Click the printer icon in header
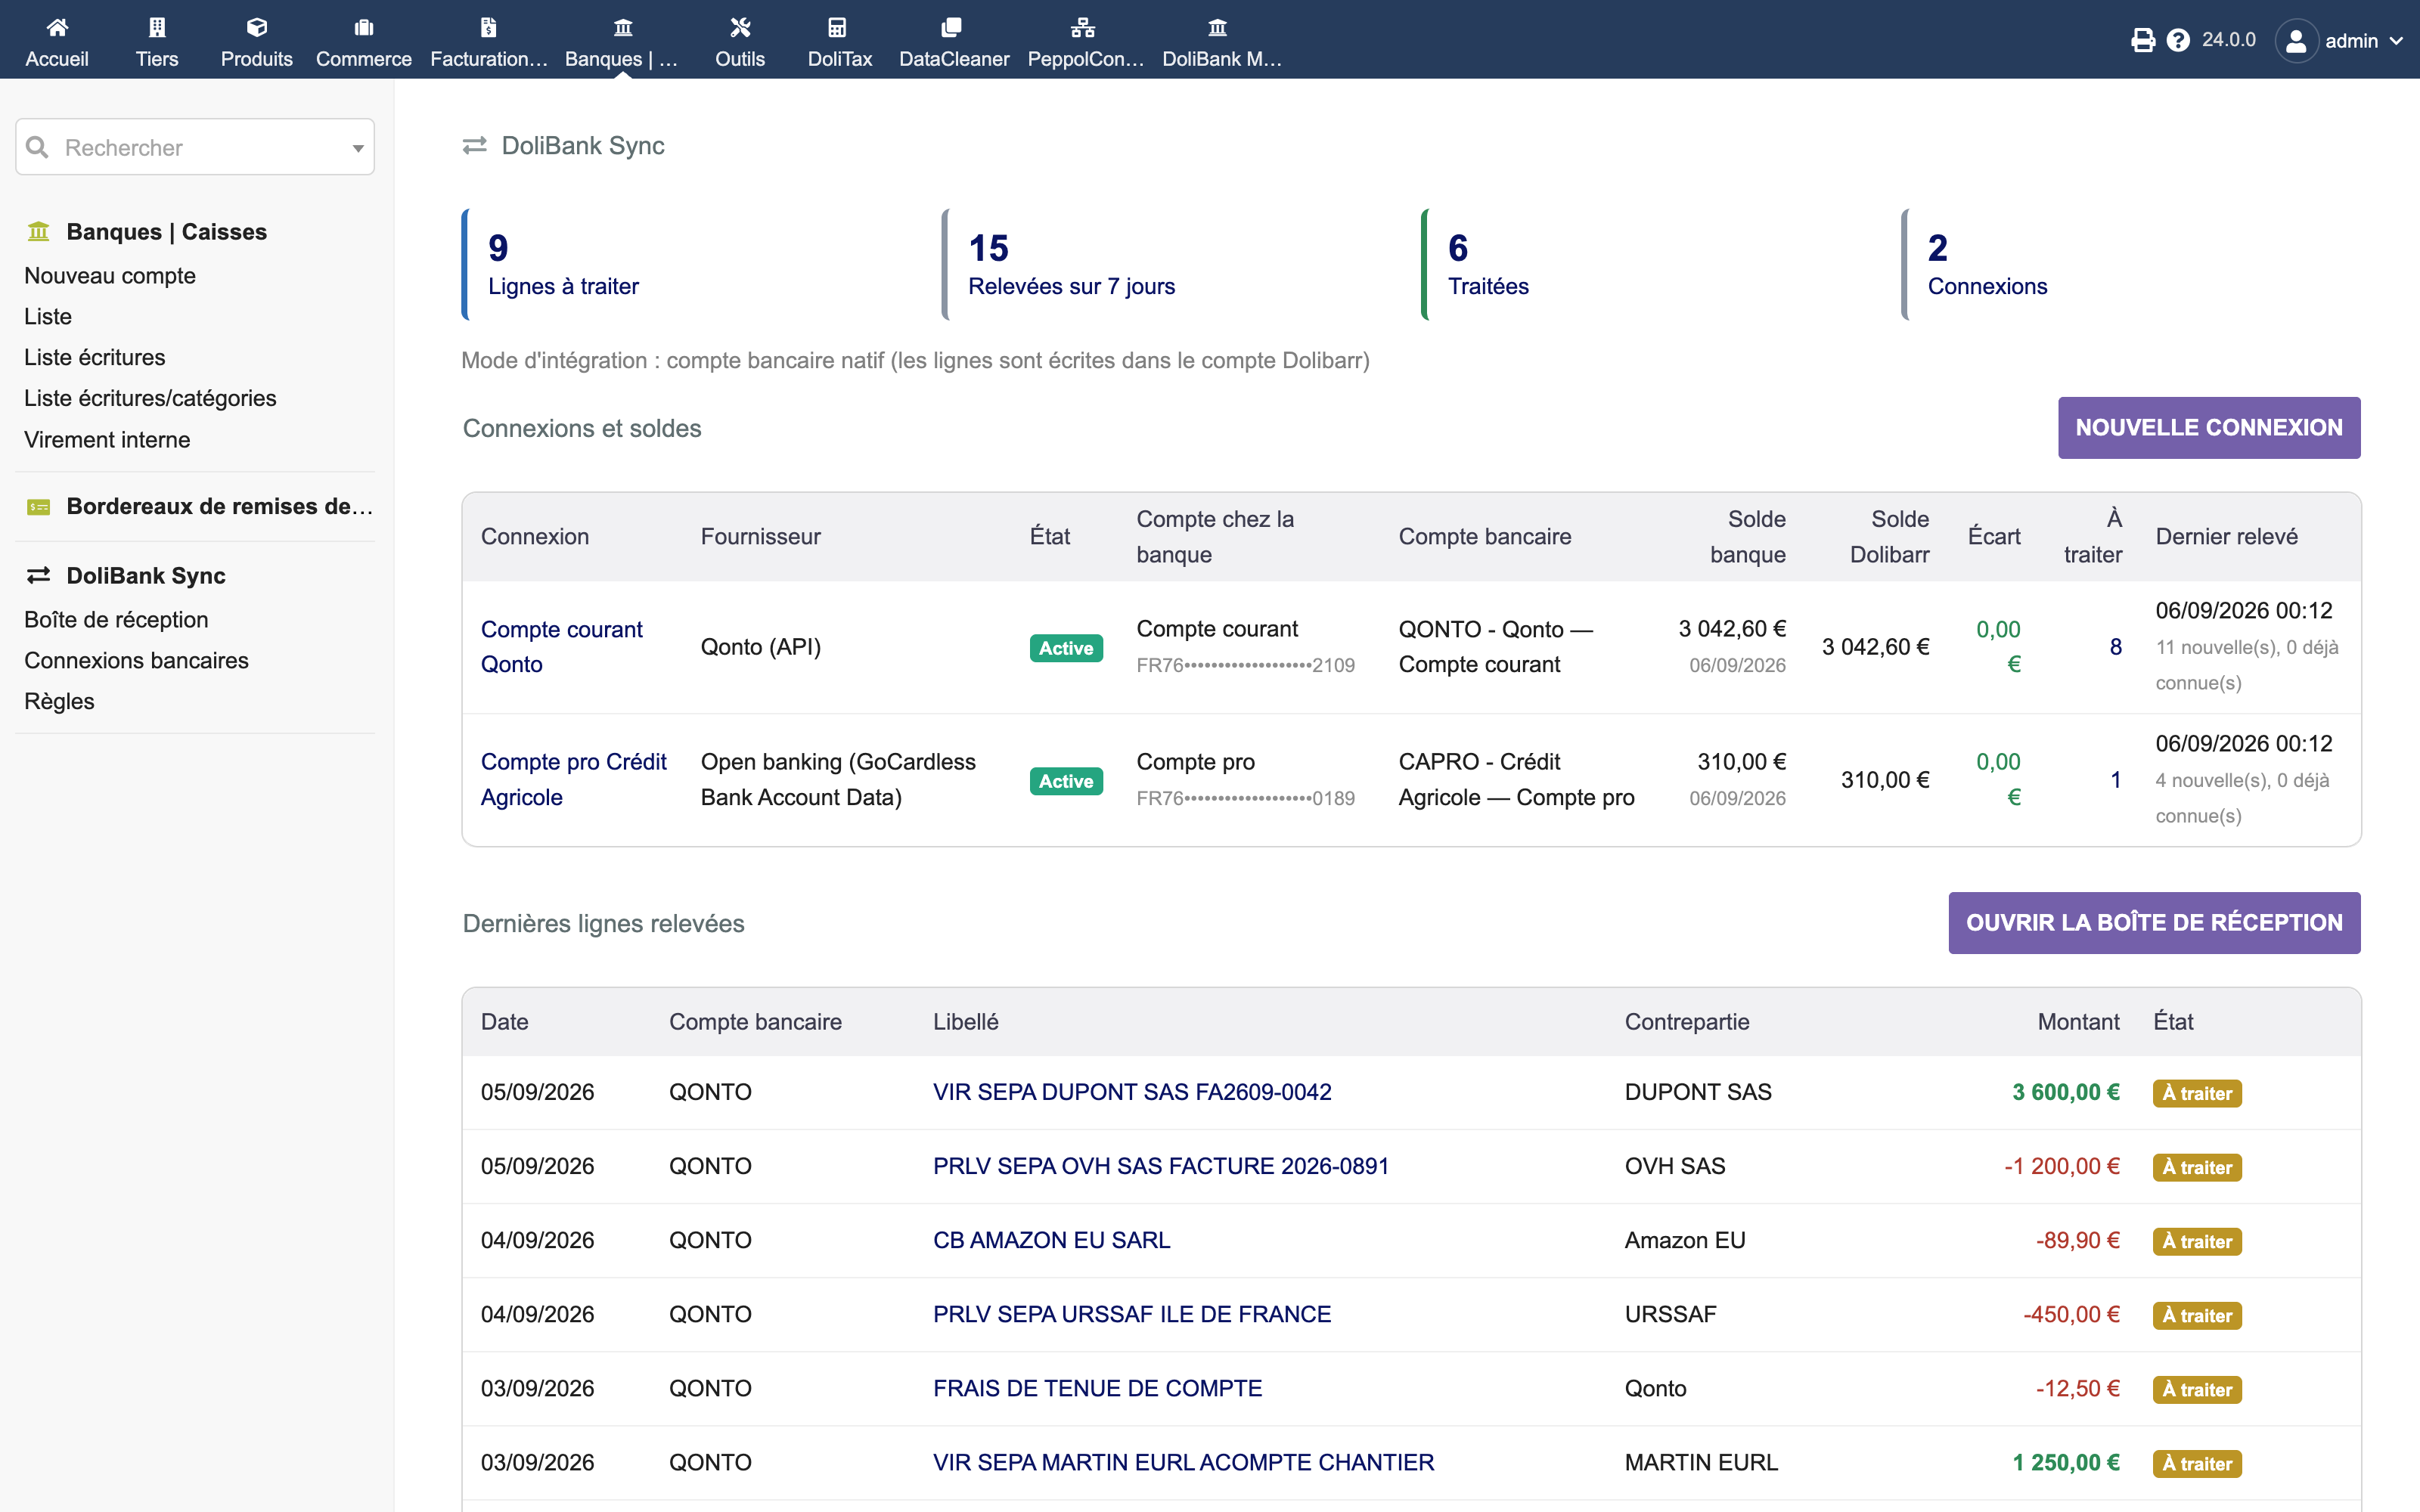The height and width of the screenshot is (1512, 2420). (x=2142, y=40)
